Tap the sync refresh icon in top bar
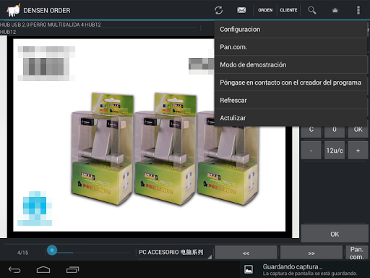The image size is (370, 278). (x=218, y=10)
